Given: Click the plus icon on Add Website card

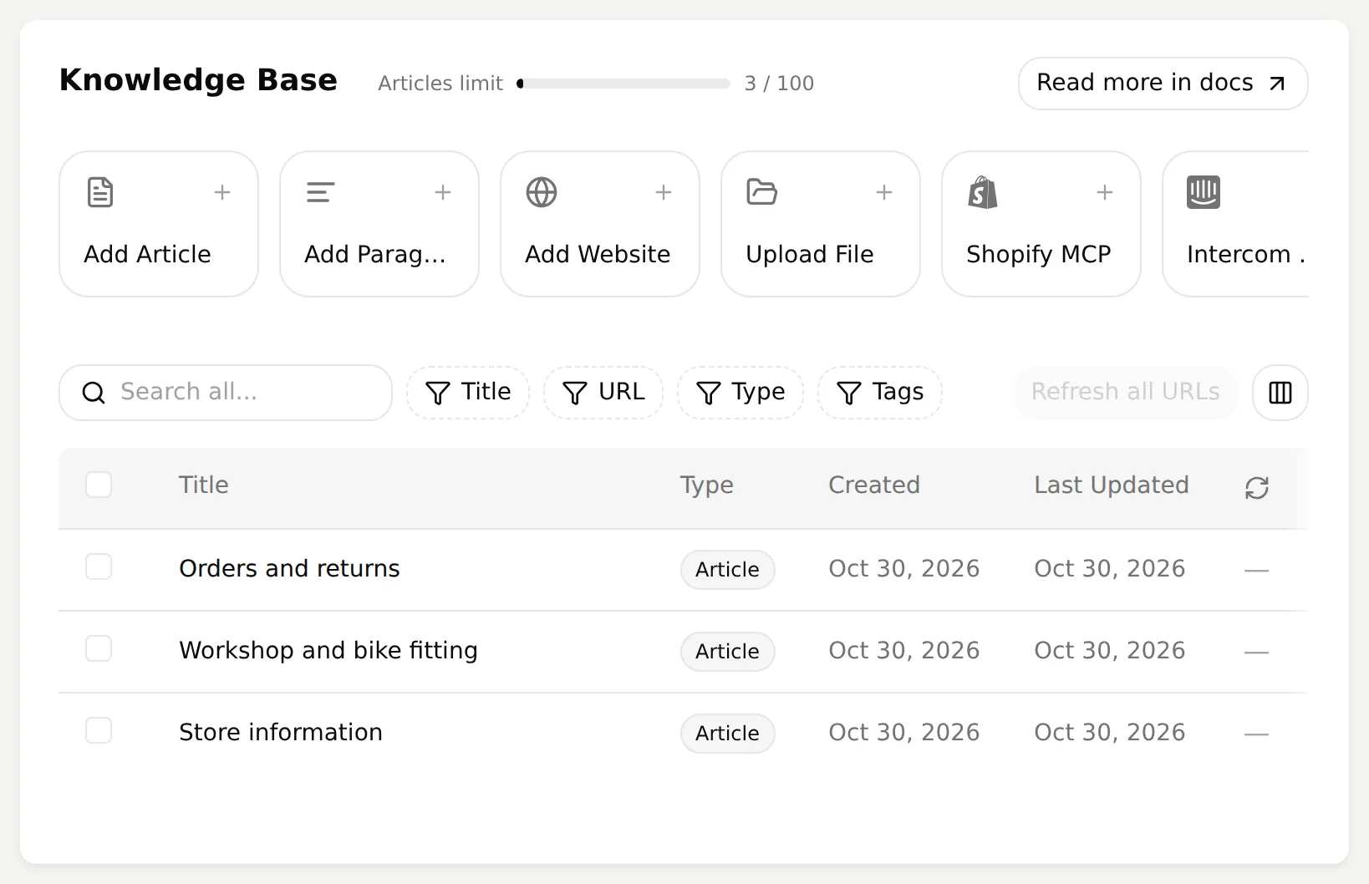Looking at the screenshot, I should [664, 192].
